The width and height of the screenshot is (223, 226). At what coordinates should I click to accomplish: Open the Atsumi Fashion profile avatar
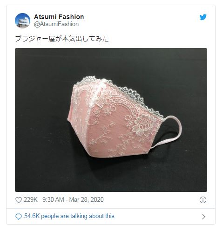(x=22, y=21)
